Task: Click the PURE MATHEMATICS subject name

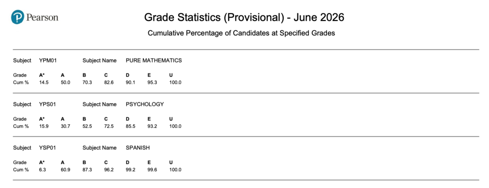Action: click(154, 61)
